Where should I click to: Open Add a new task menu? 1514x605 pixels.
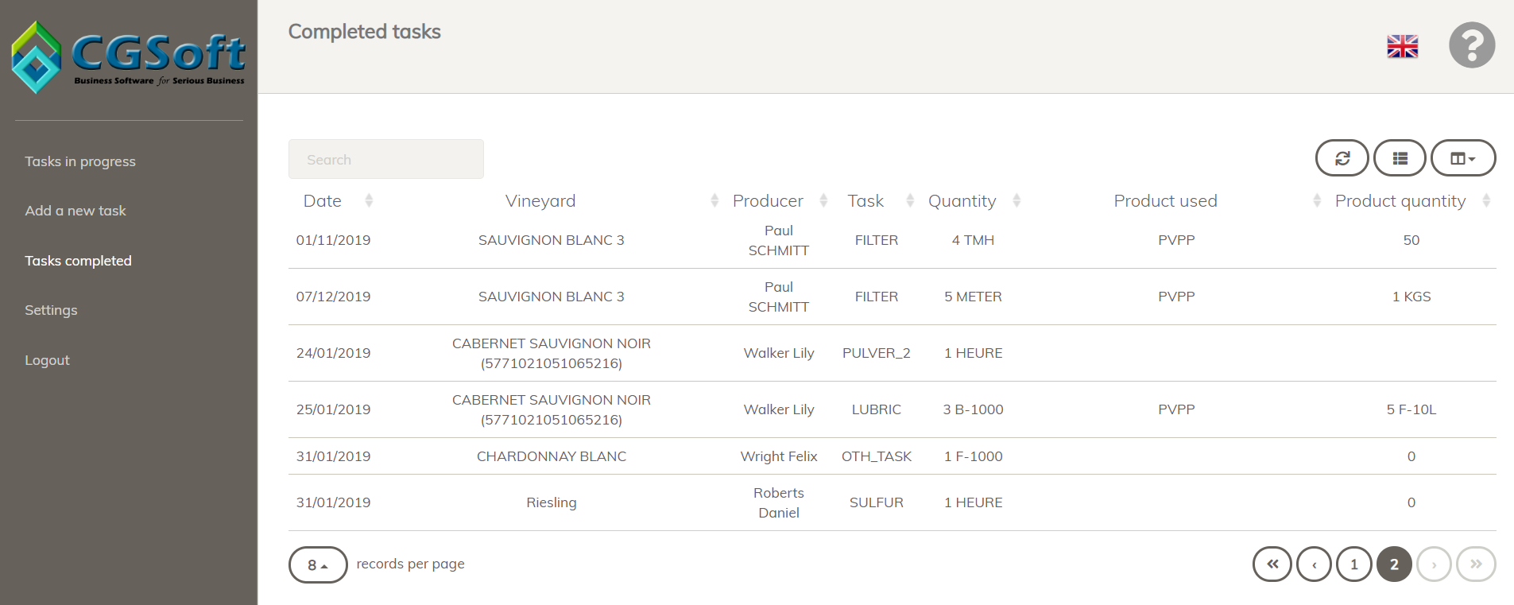tap(76, 211)
